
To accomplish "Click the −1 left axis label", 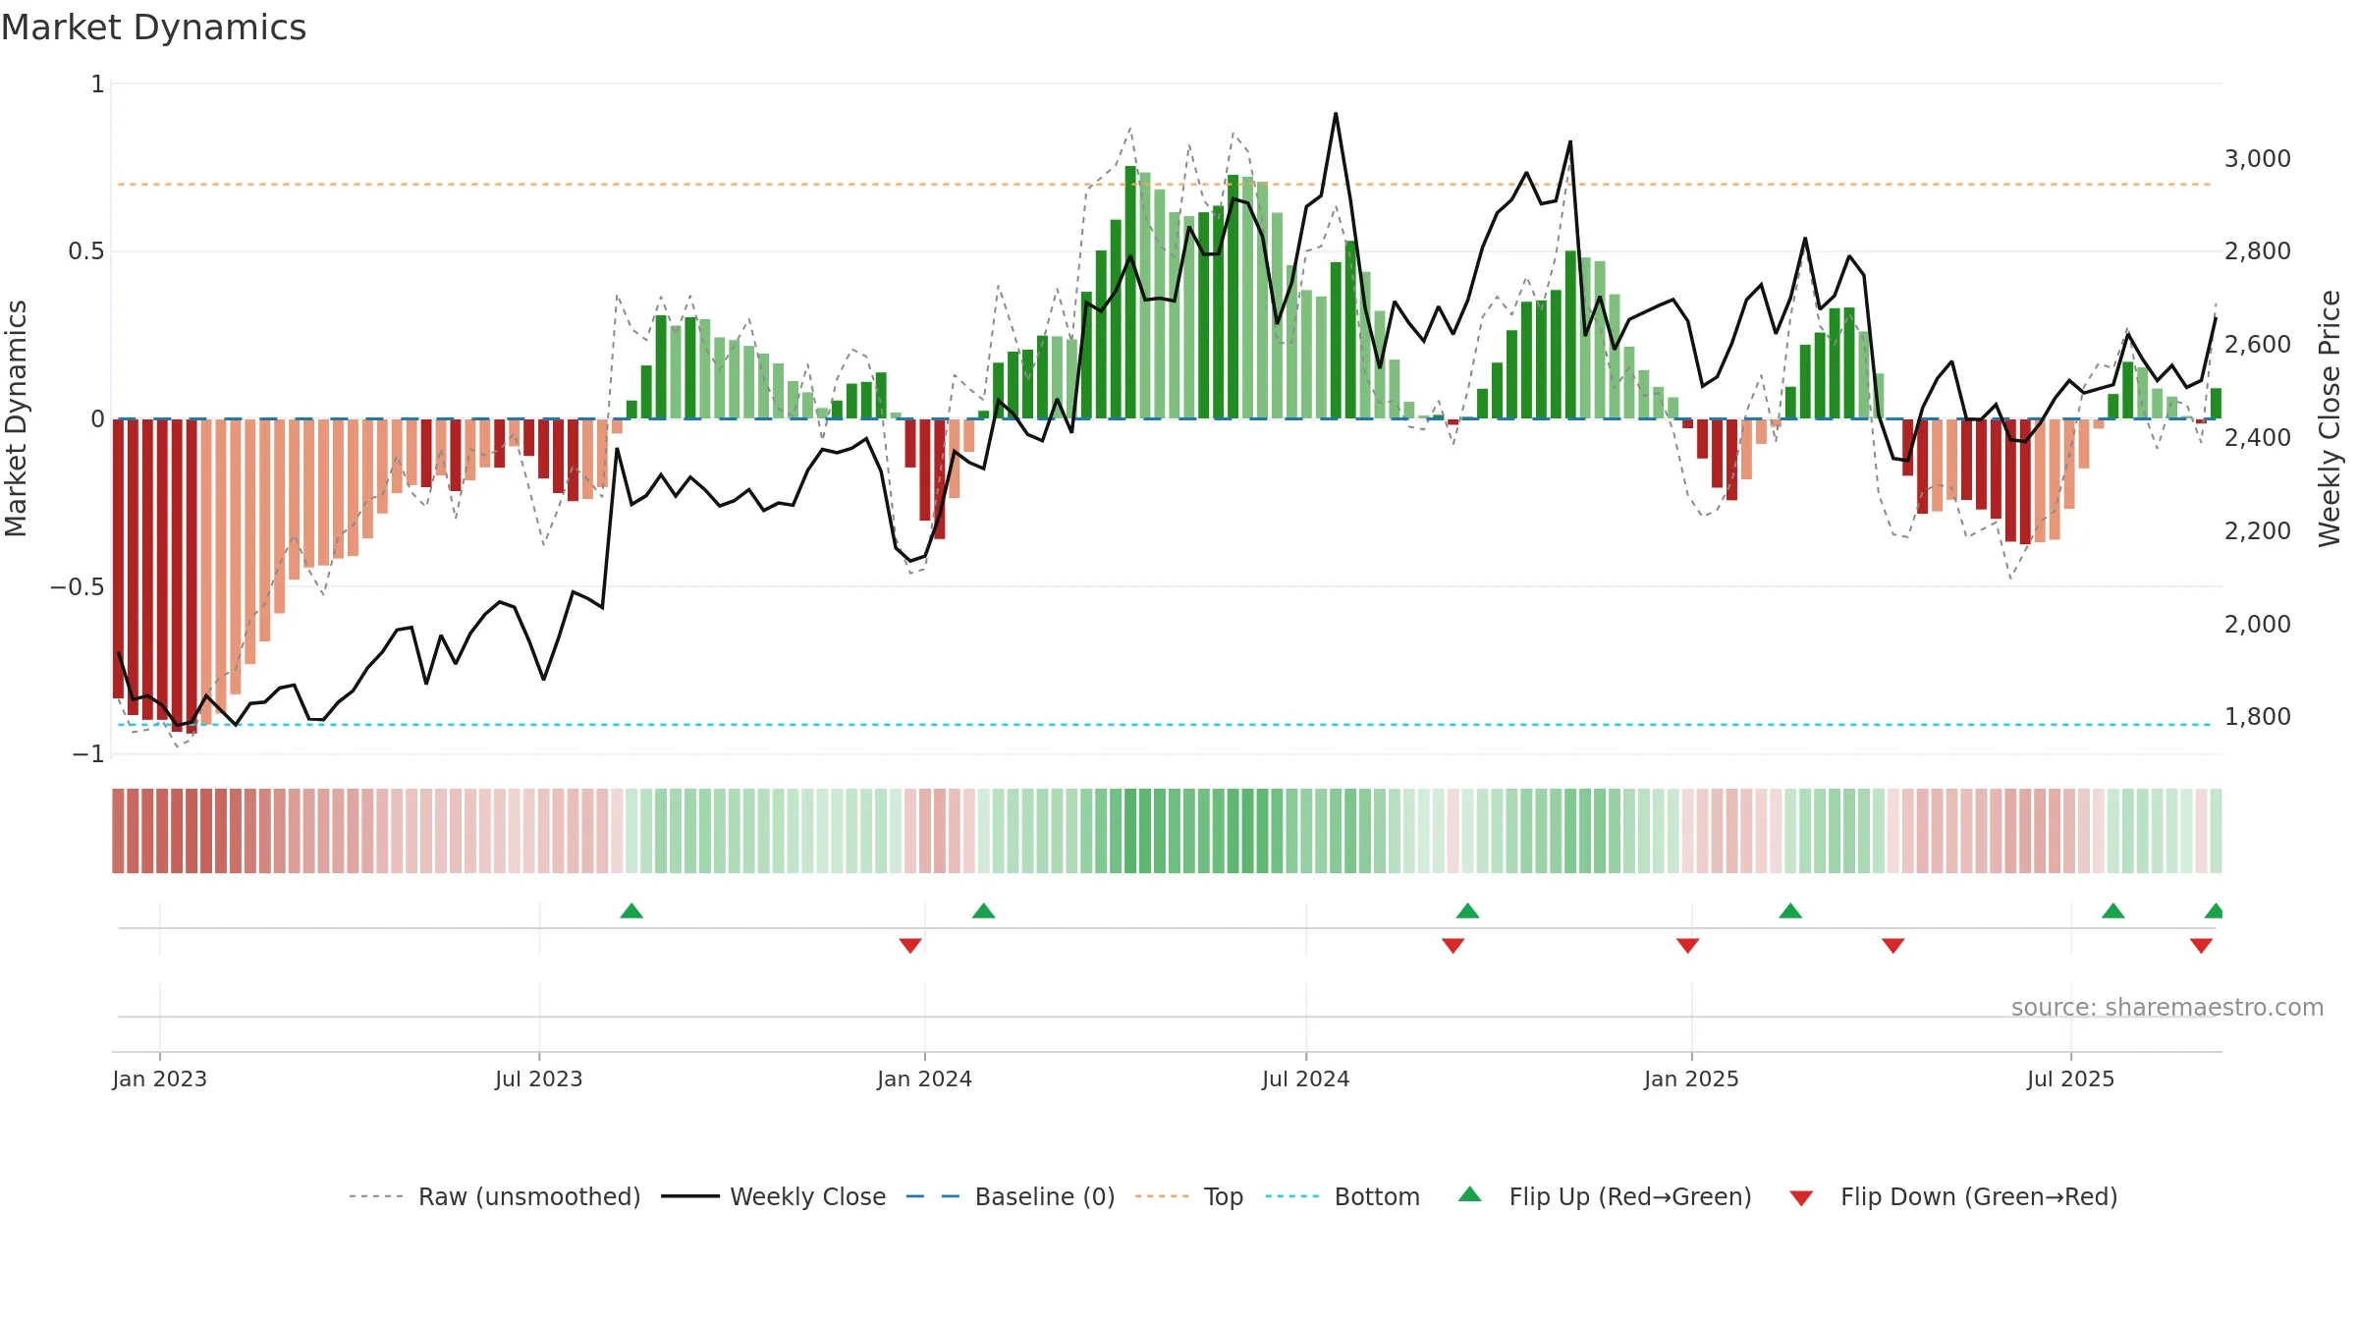I will pos(87,754).
